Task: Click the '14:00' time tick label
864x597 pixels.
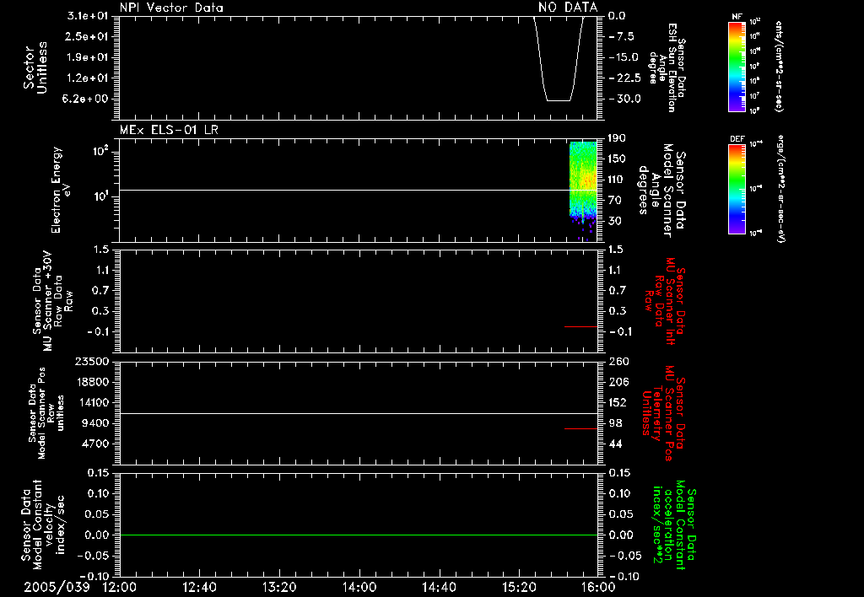Action: click(359, 587)
